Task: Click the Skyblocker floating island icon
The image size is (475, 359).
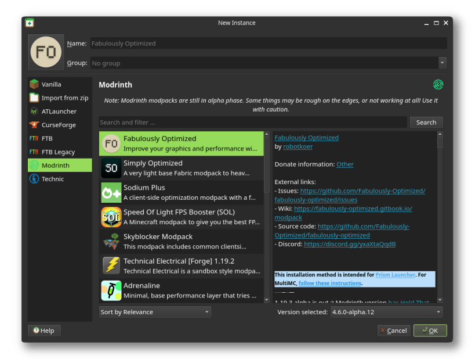Action: (x=111, y=242)
